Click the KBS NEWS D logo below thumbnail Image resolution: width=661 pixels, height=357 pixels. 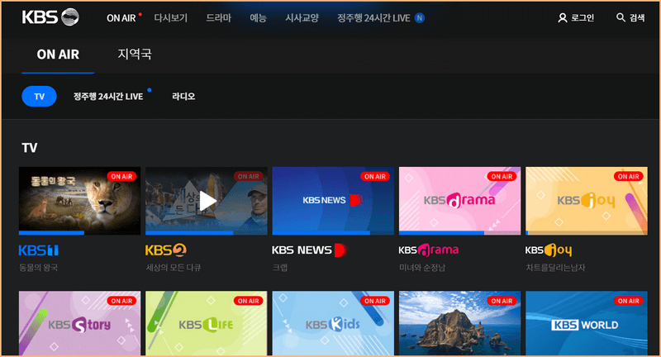click(309, 250)
